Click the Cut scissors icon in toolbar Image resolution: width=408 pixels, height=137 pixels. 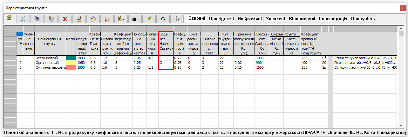pos(23,19)
